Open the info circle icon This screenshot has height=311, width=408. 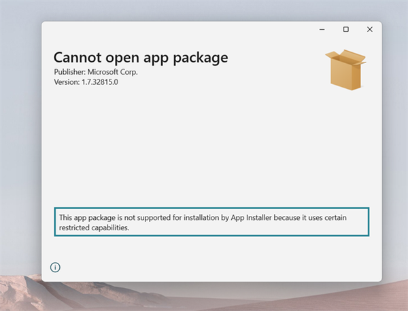tap(56, 267)
